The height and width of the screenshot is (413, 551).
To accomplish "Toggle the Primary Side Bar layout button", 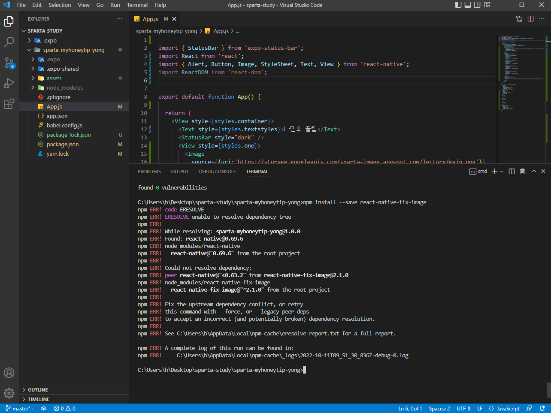I will [x=458, y=5].
